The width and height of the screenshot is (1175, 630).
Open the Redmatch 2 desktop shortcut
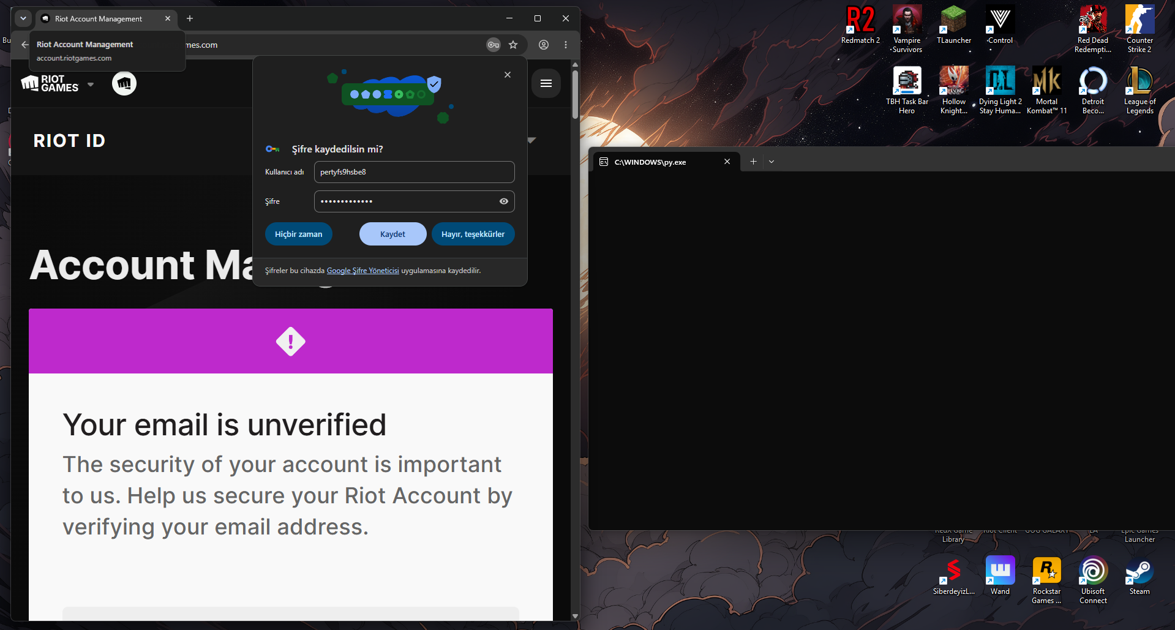click(860, 26)
